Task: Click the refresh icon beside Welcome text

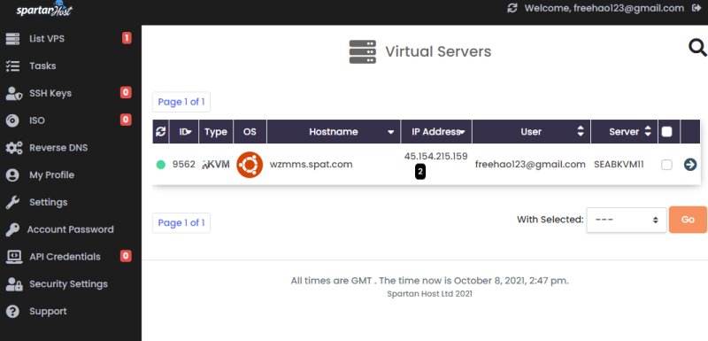Action: coord(512,8)
